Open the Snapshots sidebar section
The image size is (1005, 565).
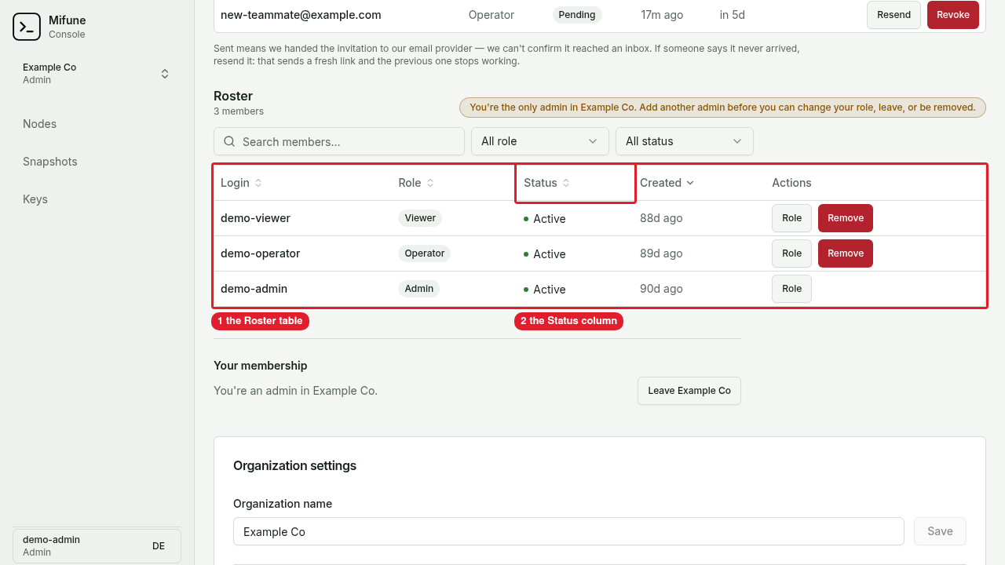(50, 162)
